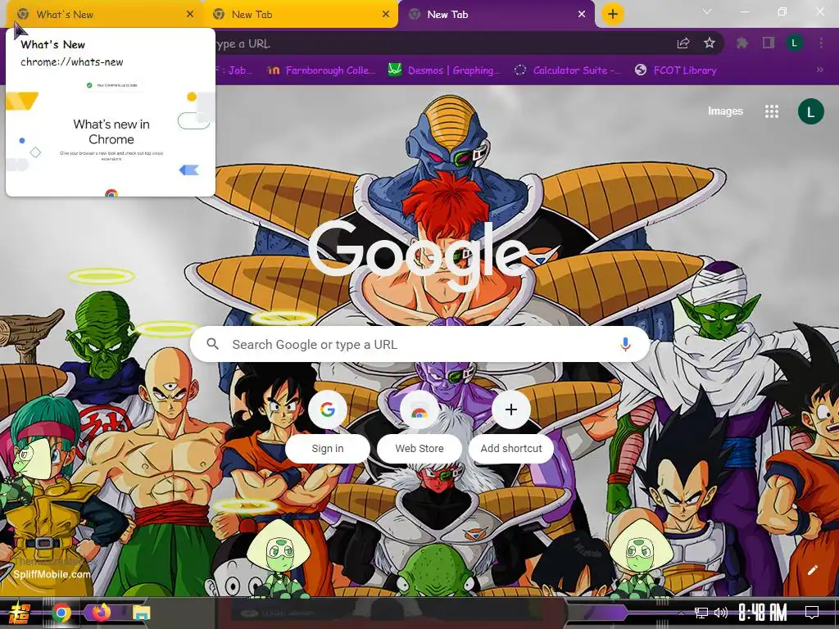Open the Calculator Suite bookmark
Image resolution: width=839 pixels, height=629 pixels.
567,70
